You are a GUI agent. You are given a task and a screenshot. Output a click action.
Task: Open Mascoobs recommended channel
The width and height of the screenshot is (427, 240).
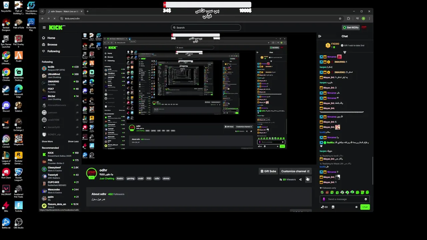pos(60,191)
